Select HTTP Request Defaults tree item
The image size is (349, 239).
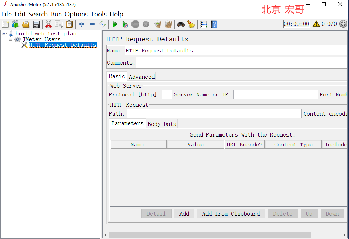click(x=63, y=45)
